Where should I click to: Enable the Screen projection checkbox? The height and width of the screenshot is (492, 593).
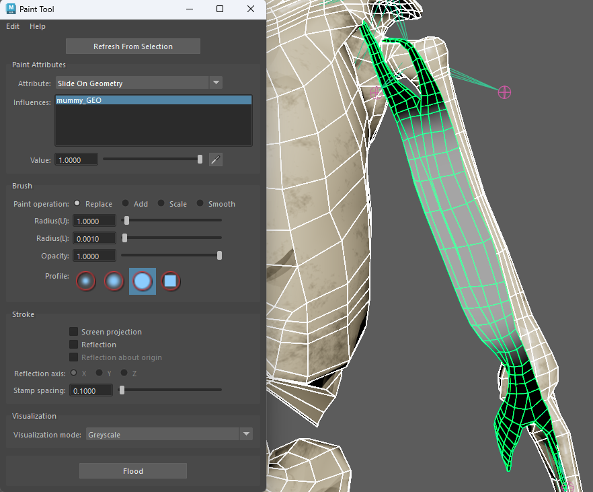(x=73, y=331)
